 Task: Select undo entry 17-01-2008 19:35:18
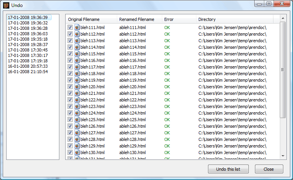point(28,39)
